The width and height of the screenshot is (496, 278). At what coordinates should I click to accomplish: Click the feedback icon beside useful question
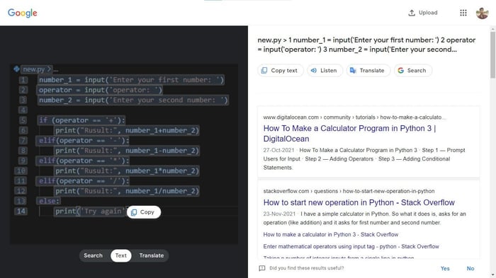(x=262, y=268)
